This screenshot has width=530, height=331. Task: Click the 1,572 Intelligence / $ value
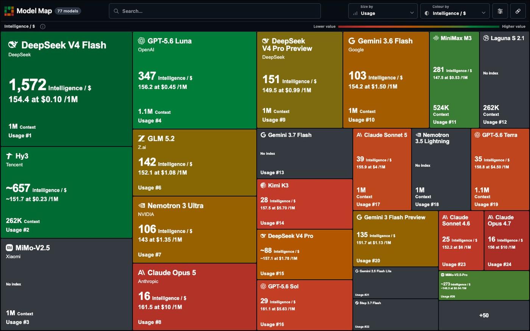[x=50, y=85]
